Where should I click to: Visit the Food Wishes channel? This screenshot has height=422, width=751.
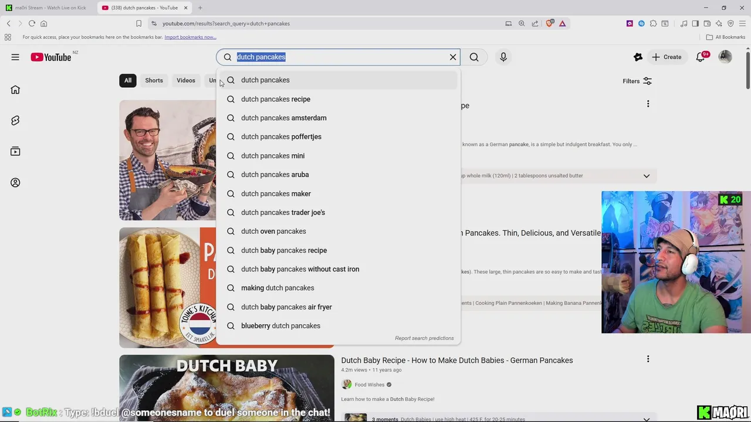(x=370, y=385)
